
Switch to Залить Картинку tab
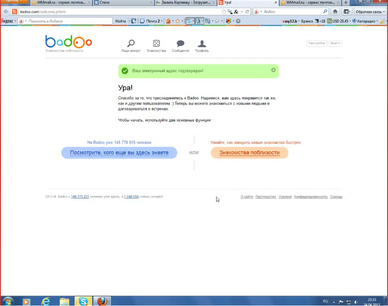tap(185, 3)
